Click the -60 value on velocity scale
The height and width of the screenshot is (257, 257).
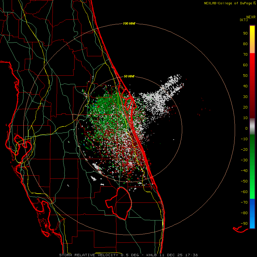click(244, 192)
